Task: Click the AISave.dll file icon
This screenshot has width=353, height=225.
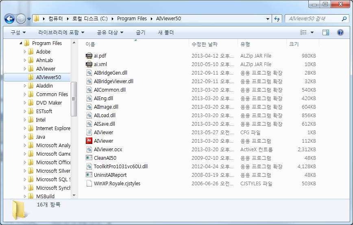Action: (89, 124)
